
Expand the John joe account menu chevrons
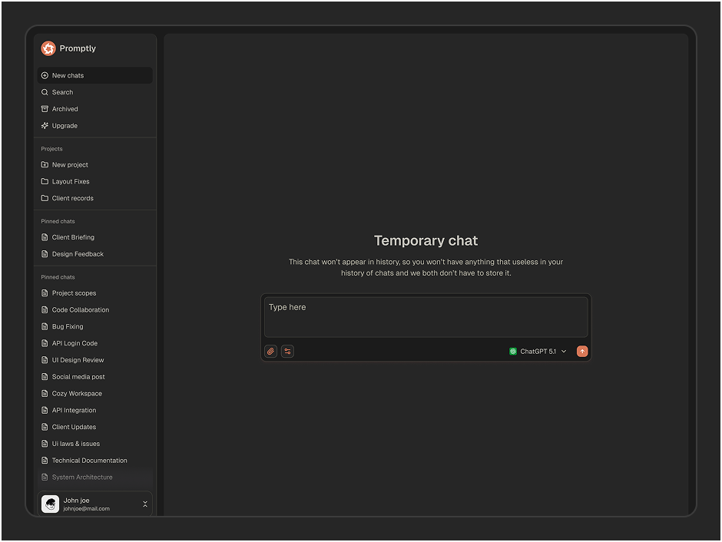click(x=145, y=504)
